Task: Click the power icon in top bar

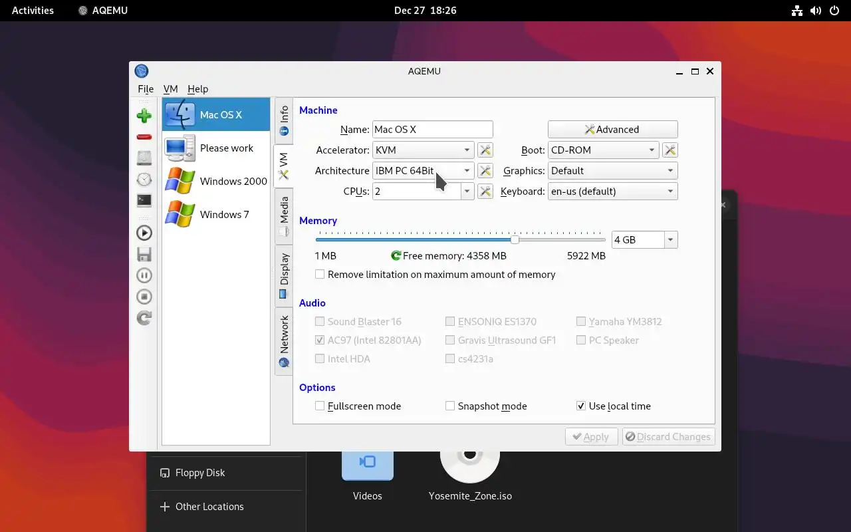Action: [x=835, y=11]
